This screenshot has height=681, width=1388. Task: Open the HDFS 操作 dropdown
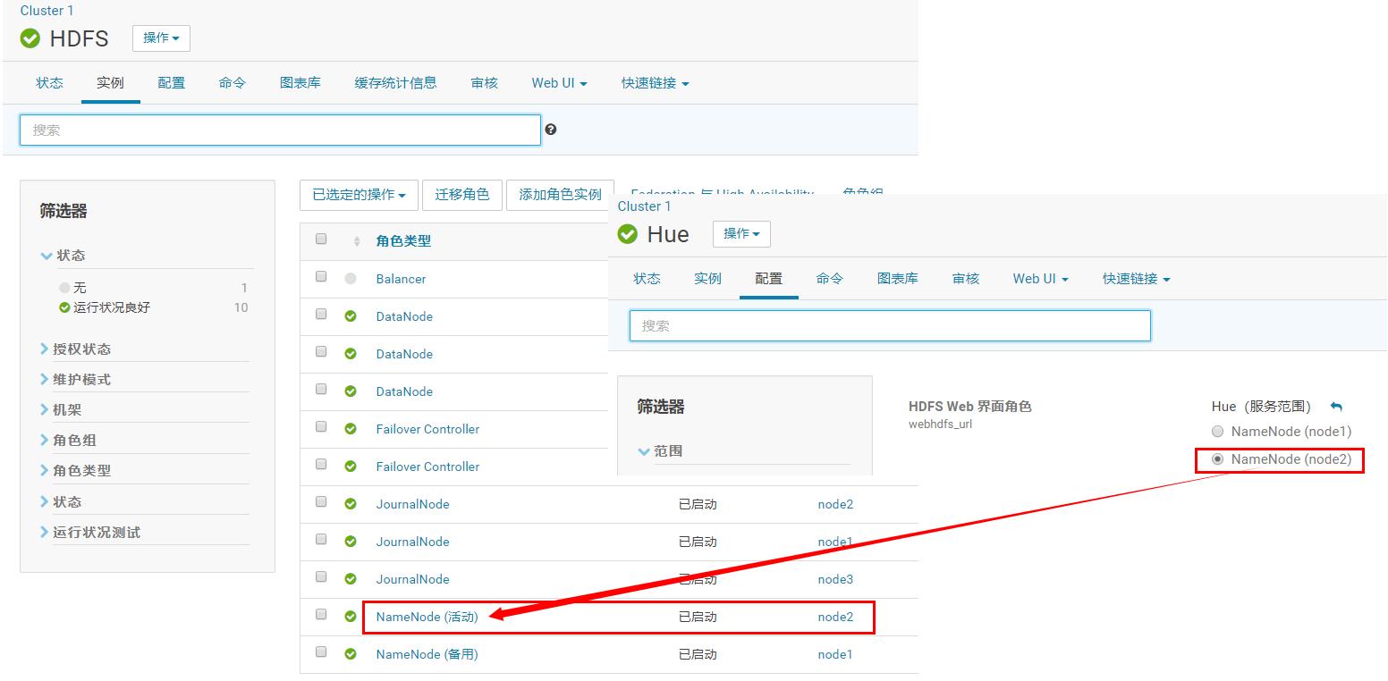point(161,38)
